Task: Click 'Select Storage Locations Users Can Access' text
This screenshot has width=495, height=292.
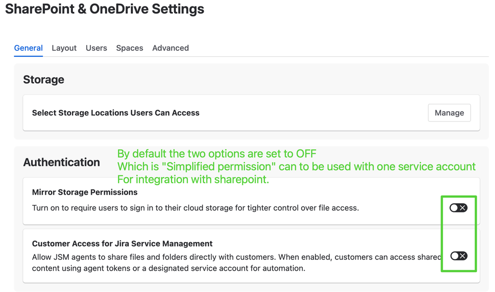Action: pyautogui.click(x=115, y=113)
